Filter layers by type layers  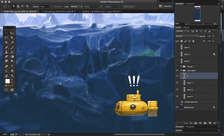click(x=201, y=31)
